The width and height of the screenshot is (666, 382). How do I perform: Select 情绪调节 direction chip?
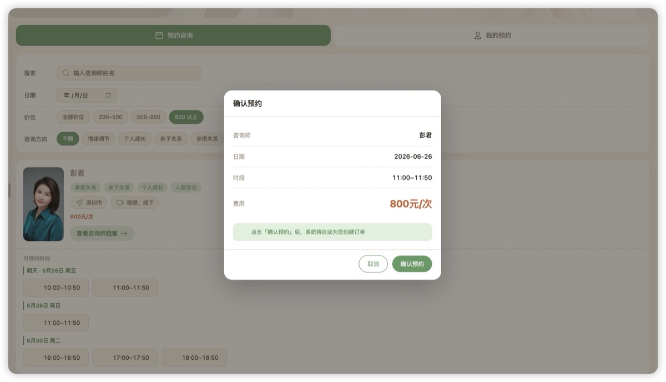click(99, 139)
